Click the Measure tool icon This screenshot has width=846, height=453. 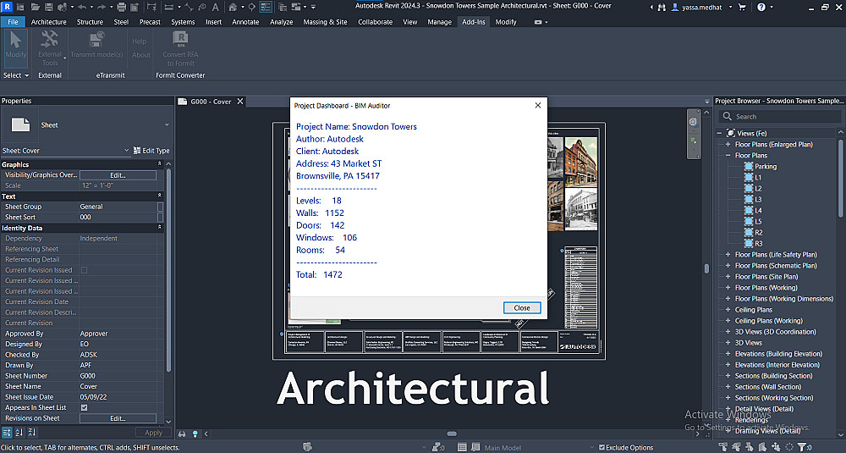pyautogui.click(x=169, y=7)
